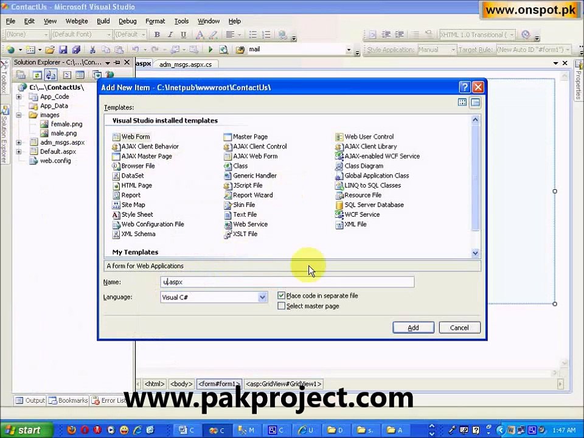Switch dialog to large icons view
The width and height of the screenshot is (584, 438).
point(462,102)
